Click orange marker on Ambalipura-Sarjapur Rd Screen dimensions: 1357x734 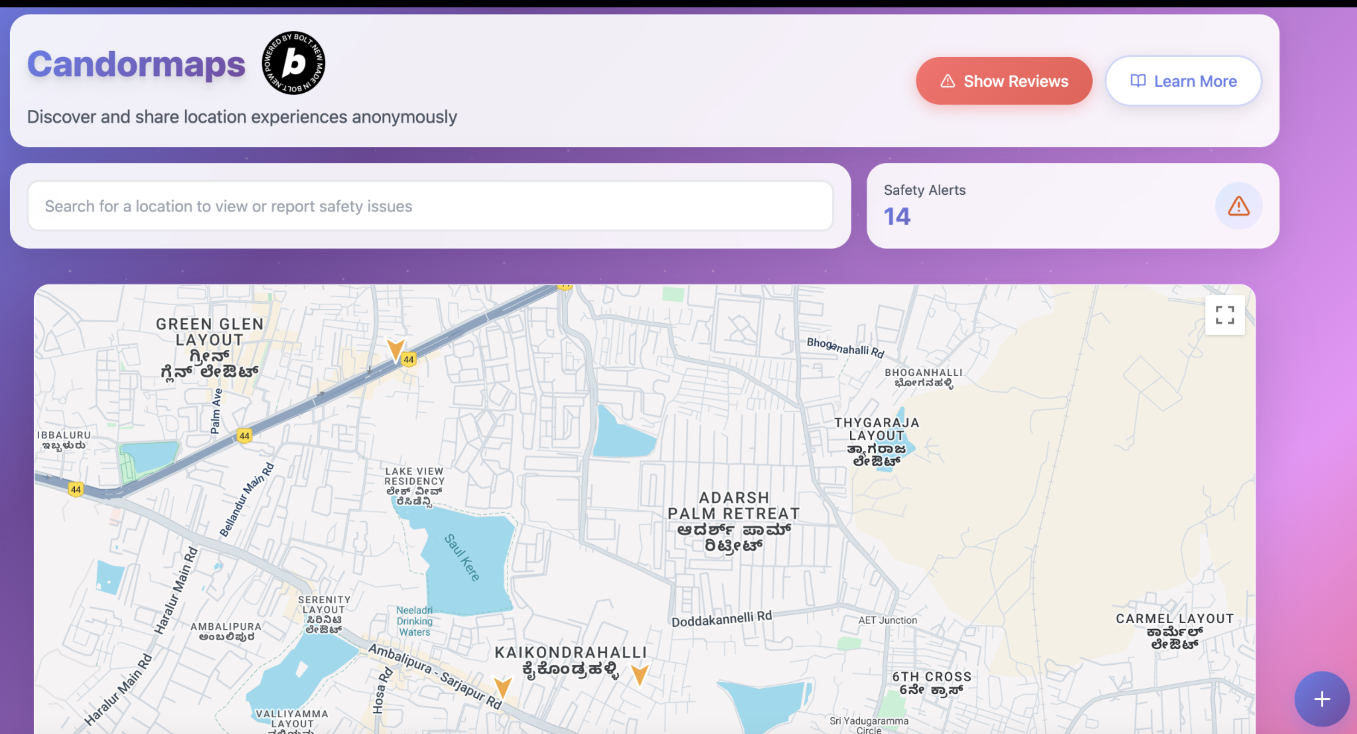503,686
